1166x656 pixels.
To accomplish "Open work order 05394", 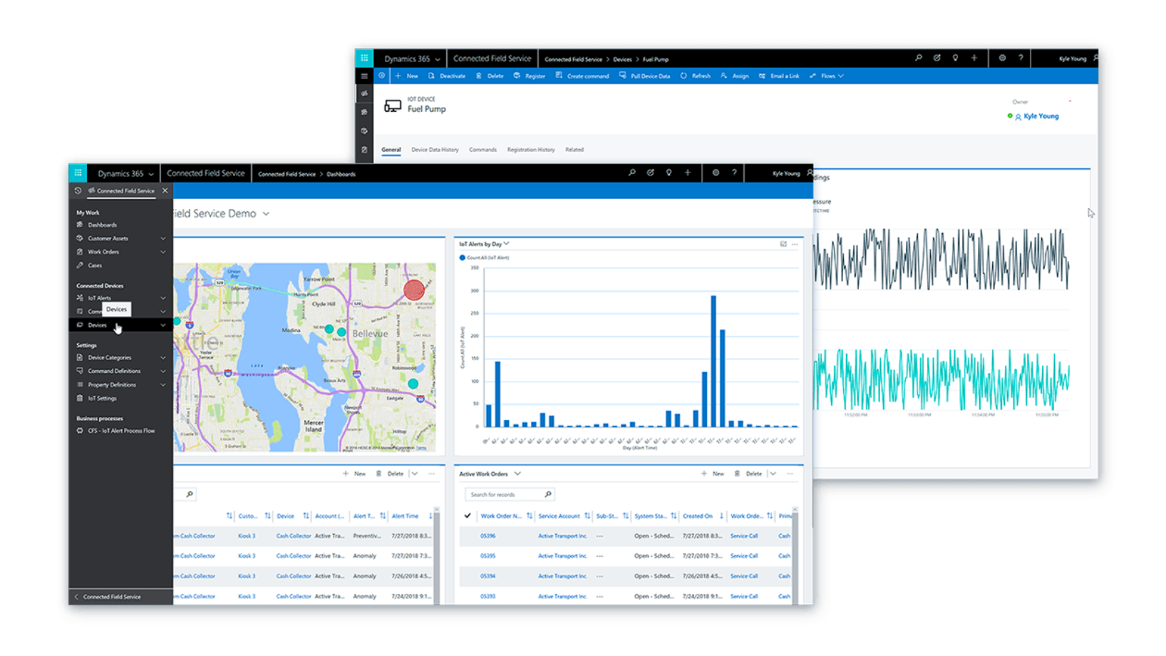I will (x=487, y=575).
